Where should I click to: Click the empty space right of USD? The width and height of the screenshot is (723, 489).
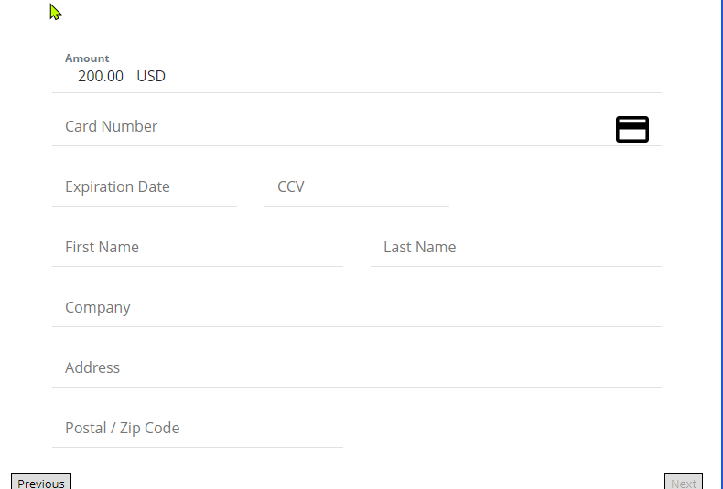(x=414, y=76)
